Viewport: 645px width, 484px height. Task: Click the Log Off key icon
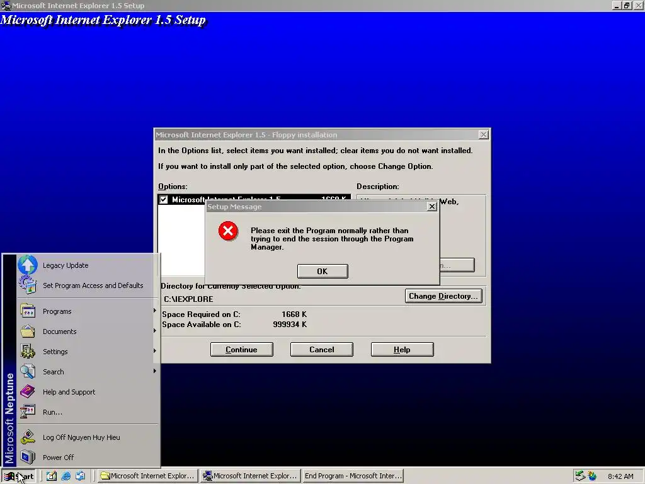click(28, 437)
